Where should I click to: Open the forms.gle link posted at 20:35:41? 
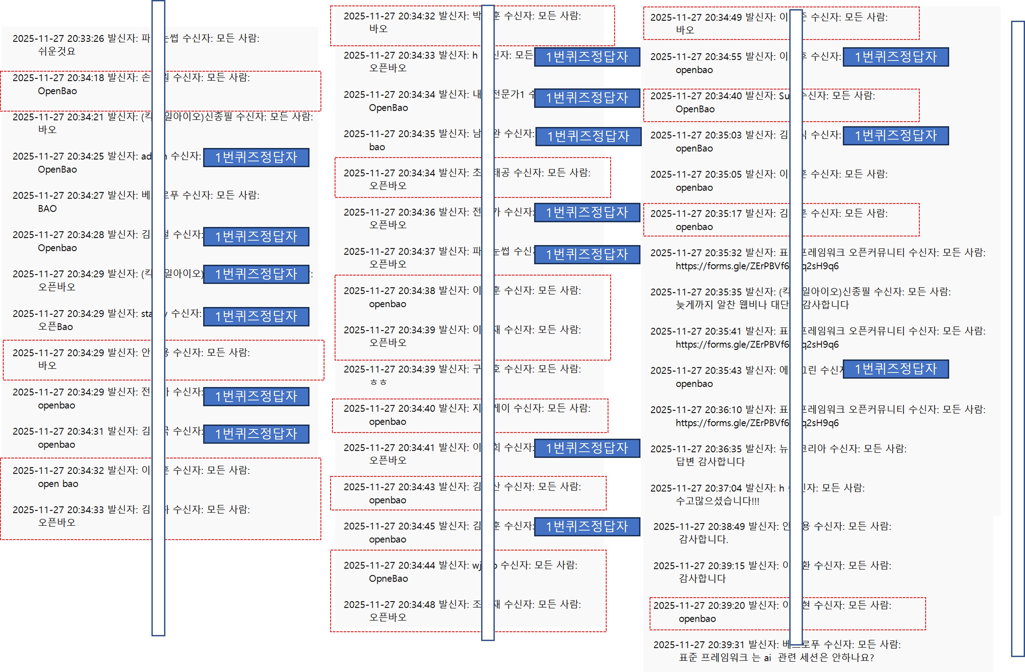pyautogui.click(x=732, y=344)
